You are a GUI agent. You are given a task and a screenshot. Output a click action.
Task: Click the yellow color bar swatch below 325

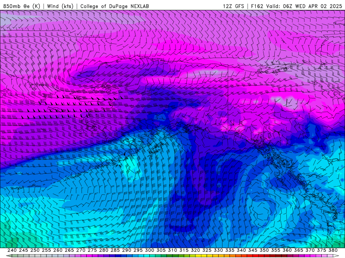[x=210, y=255]
